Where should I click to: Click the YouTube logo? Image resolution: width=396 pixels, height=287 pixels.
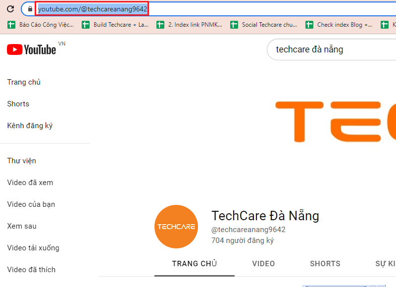coord(31,49)
